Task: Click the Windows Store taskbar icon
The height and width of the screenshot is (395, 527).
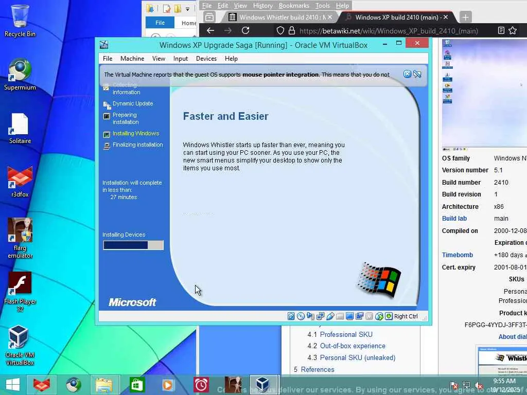Action: click(136, 385)
